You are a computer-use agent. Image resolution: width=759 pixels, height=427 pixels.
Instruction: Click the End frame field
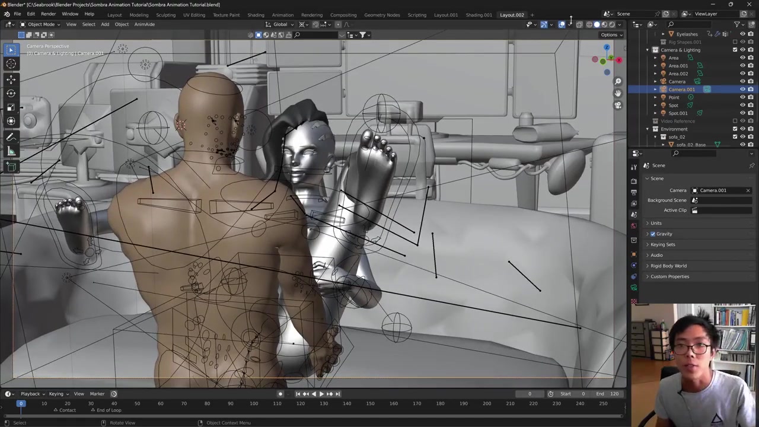click(609, 394)
